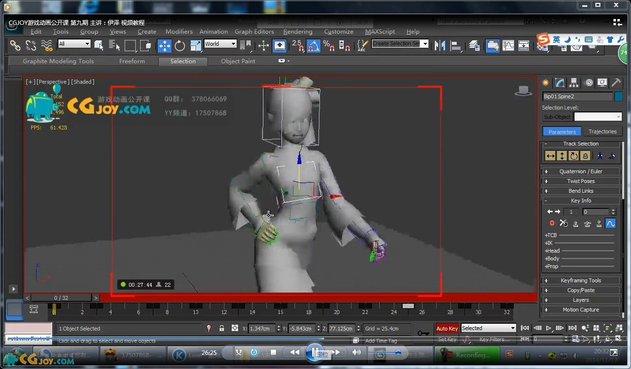
Task: Open the Utilities hammer panel tab
Action: tap(616, 82)
